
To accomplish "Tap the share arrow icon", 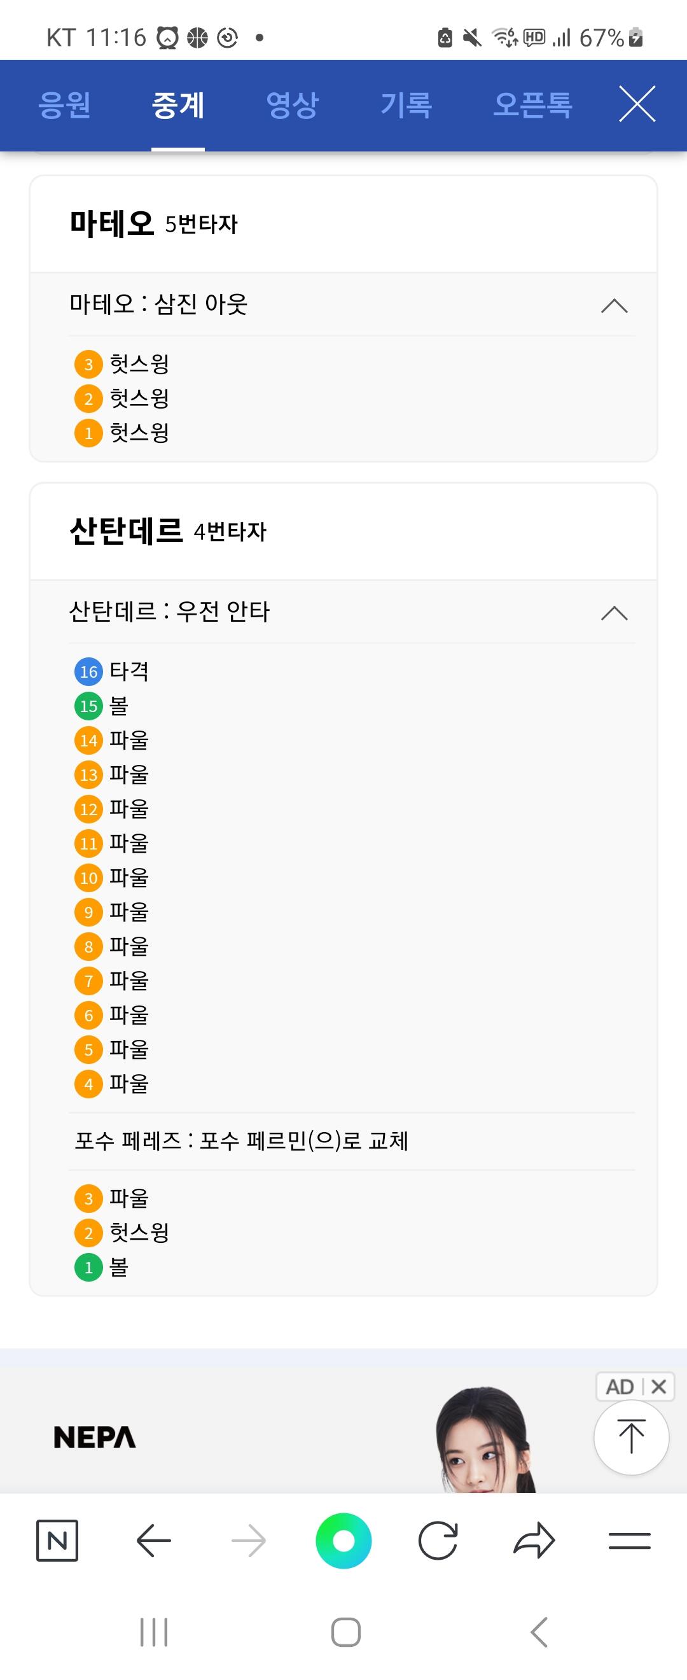I will point(534,1541).
